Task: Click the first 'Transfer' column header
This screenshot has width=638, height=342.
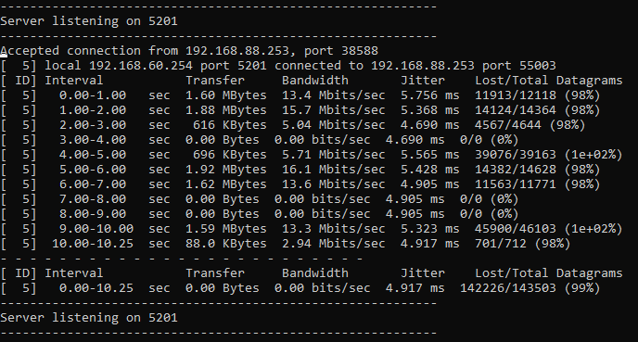Action: pos(215,81)
